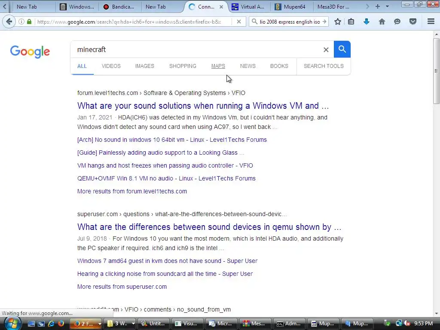Screen dimensions: 440x330
Task: Click Switch between windows quick launch icon
Action: [x=41, y=324]
